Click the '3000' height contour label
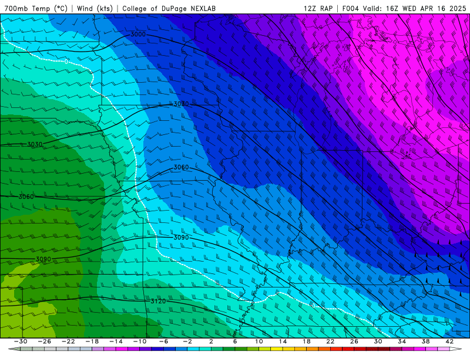 (x=138, y=35)
